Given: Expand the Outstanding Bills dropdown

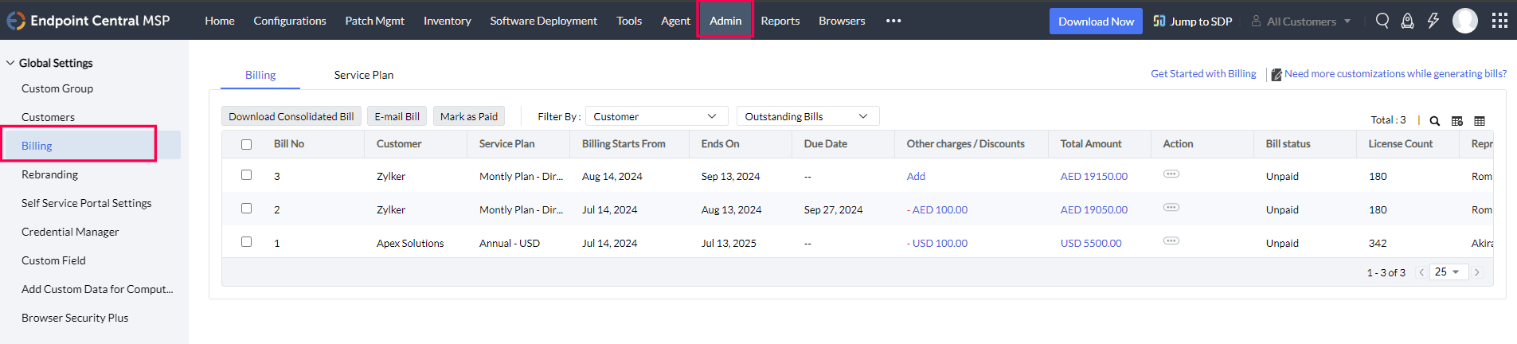Looking at the screenshot, I should (807, 116).
